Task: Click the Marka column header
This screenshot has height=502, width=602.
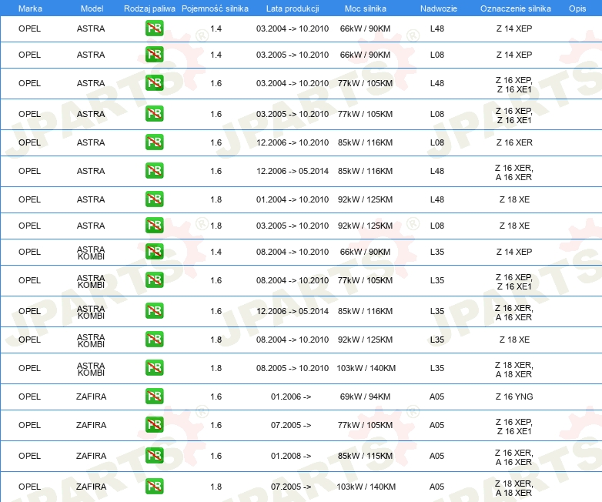Action: coord(30,8)
